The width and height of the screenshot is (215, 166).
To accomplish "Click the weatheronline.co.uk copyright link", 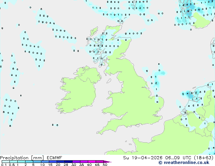I will pos(184,163).
